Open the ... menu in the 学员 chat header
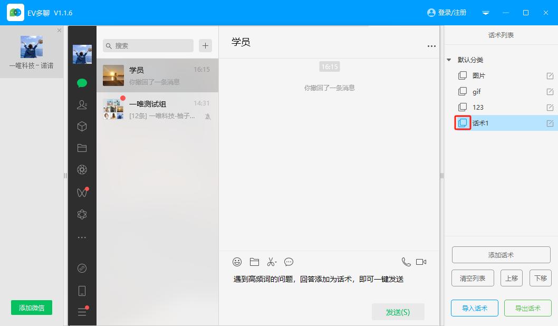This screenshot has width=558, height=326. 431,46
